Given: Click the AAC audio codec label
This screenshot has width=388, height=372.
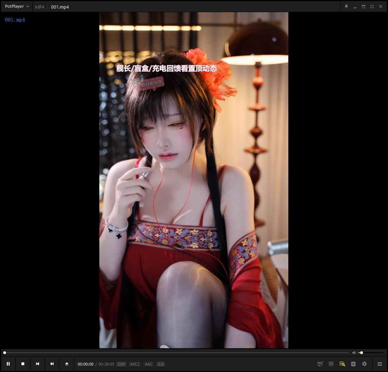Looking at the screenshot, I should click(149, 364).
